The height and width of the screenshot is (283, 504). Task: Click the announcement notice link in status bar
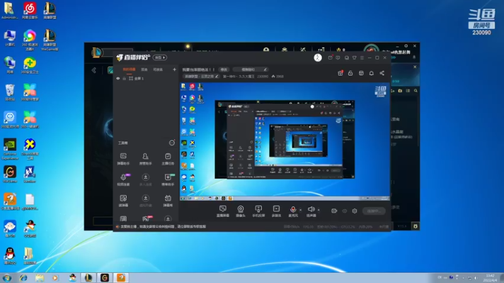point(163,226)
